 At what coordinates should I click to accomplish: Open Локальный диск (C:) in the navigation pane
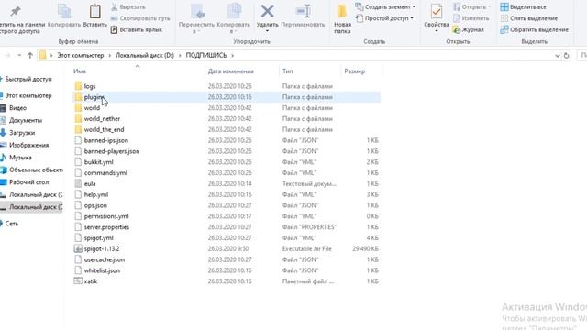36,194
